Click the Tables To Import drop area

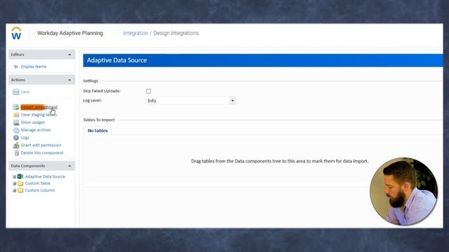point(263,161)
